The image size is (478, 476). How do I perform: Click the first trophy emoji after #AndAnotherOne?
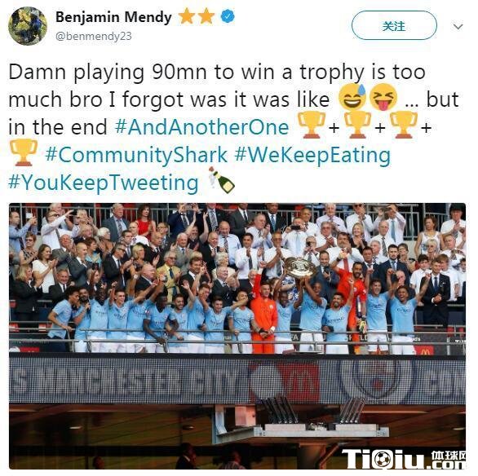click(312, 125)
